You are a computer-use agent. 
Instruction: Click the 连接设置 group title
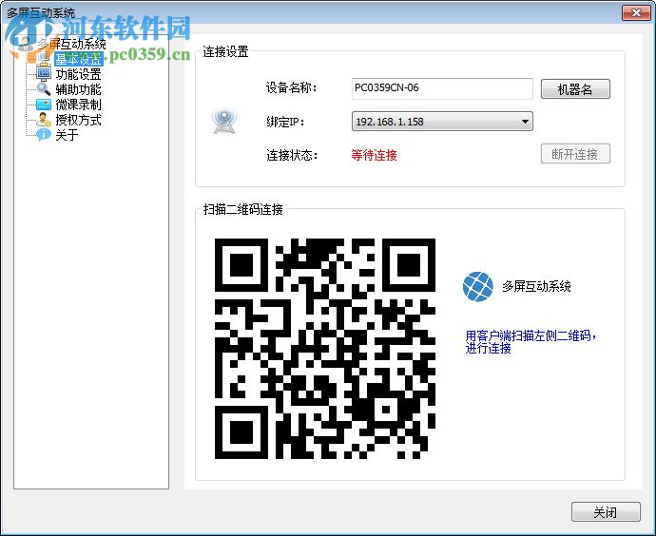(226, 52)
